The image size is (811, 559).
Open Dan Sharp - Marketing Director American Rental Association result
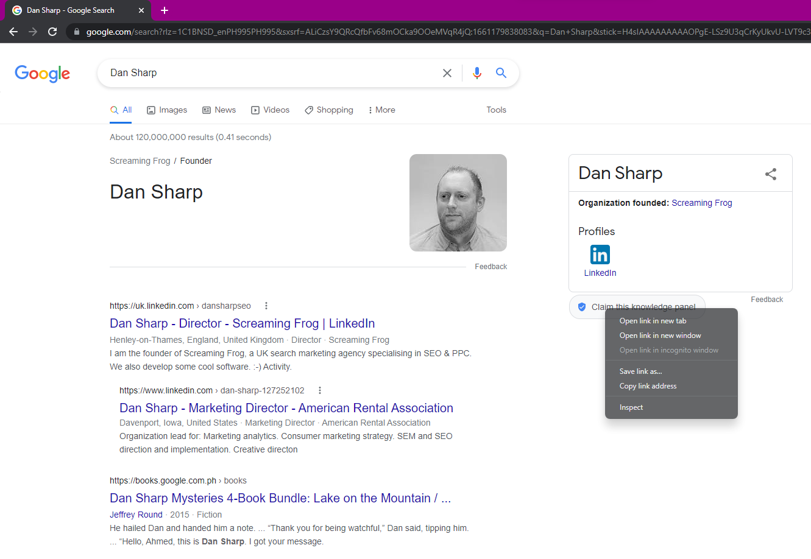(286, 408)
